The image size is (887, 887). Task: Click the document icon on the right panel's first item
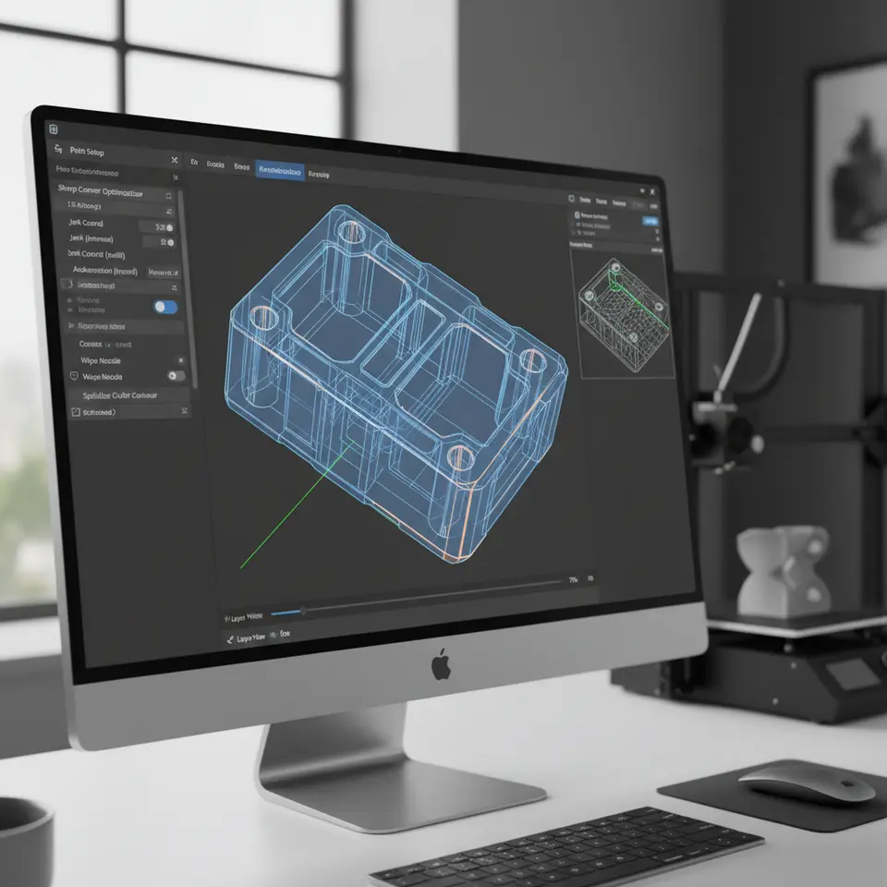577,215
